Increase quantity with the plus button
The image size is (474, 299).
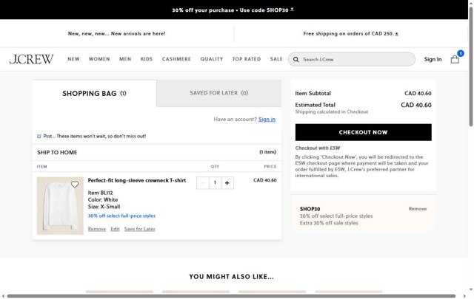[x=227, y=182]
